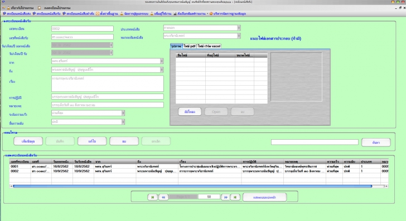Click the บันทึก save button
The width and height of the screenshot is (406, 221).
[60, 141]
